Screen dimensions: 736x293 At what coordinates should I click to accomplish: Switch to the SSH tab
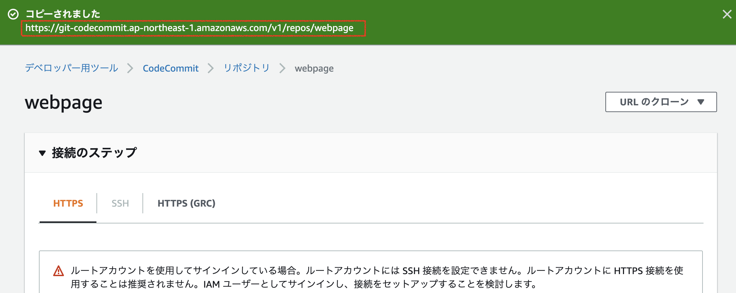pyautogui.click(x=120, y=203)
